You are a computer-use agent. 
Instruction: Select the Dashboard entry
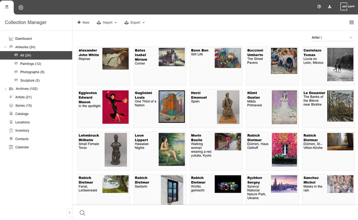pos(24,39)
